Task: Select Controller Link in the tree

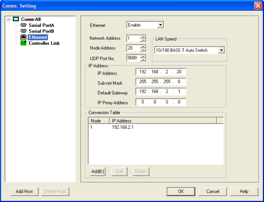Action: [x=44, y=43]
